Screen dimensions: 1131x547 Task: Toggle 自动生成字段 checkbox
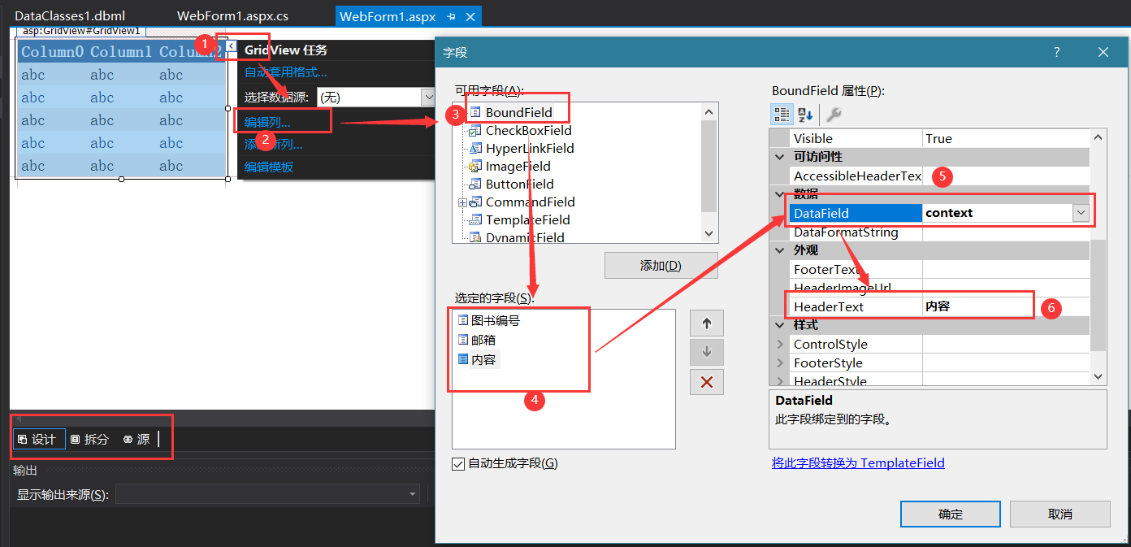(460, 463)
